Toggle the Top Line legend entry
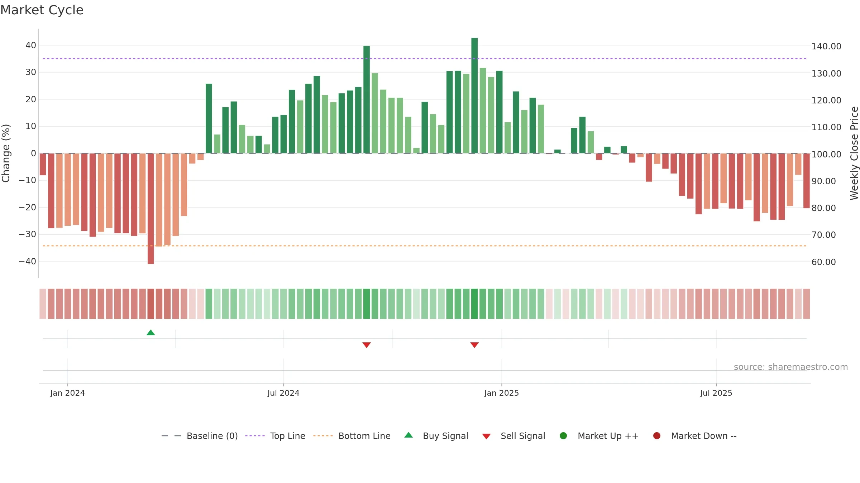This screenshot has height=483, width=860. pos(275,436)
